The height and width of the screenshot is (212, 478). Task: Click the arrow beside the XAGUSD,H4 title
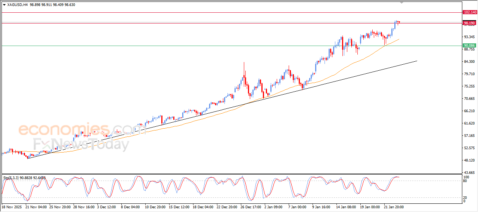[4, 5]
